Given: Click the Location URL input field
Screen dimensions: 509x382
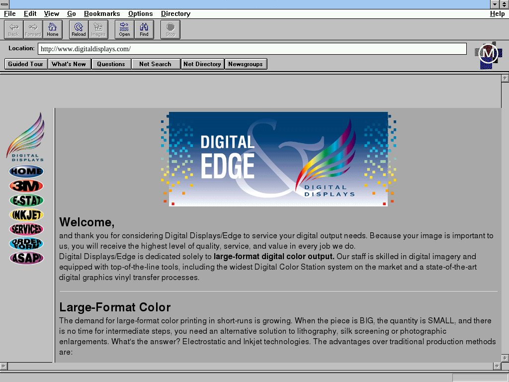Looking at the screenshot, I should coord(252,49).
